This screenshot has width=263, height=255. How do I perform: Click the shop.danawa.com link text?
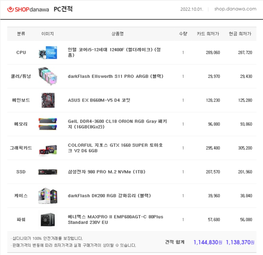point(235,9)
